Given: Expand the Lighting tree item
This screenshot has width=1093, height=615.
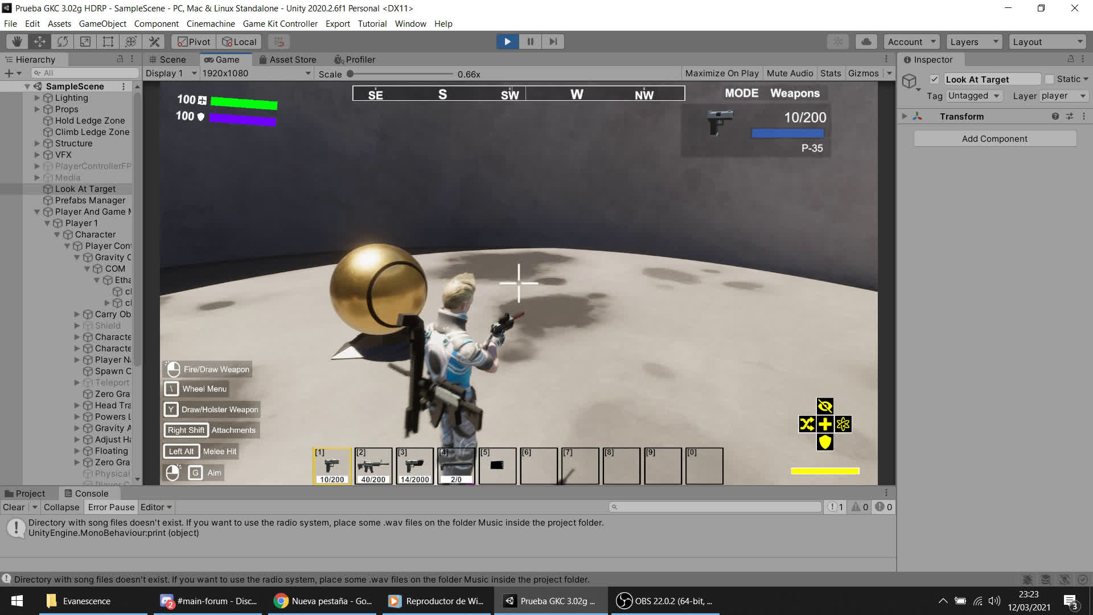Looking at the screenshot, I should [x=38, y=98].
